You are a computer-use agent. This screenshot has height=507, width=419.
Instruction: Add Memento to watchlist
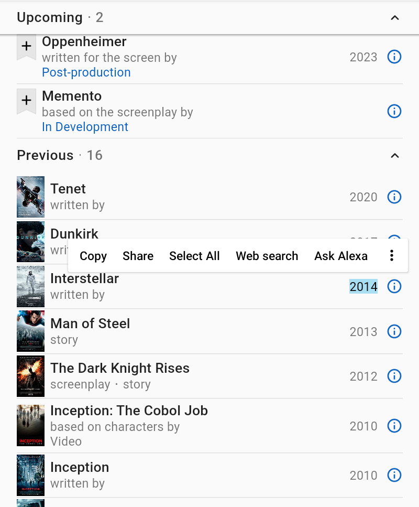(x=26, y=101)
